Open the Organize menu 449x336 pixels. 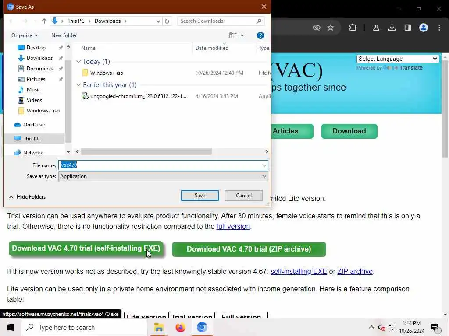25,35
